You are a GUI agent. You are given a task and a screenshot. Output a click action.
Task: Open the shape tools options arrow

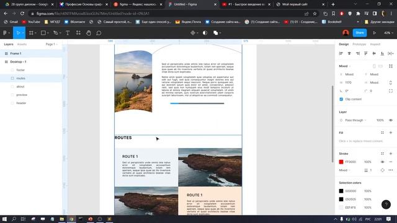pos(48,33)
